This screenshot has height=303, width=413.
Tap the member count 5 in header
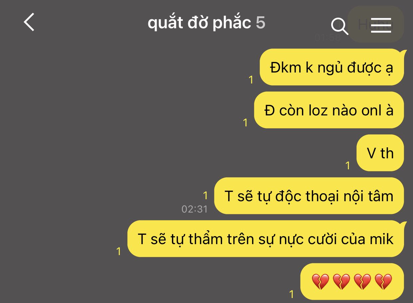[x=261, y=23]
